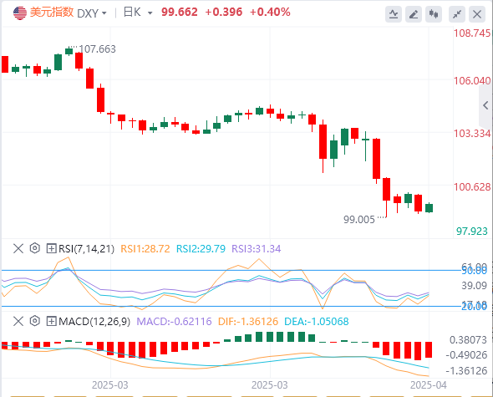
Task: Click the US flag icon
Action: click(x=20, y=13)
